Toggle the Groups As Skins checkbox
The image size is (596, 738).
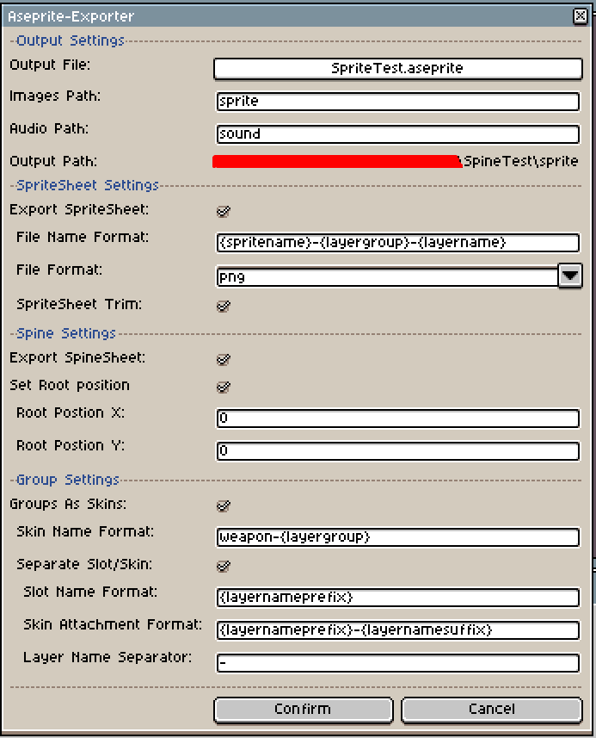pos(224,505)
